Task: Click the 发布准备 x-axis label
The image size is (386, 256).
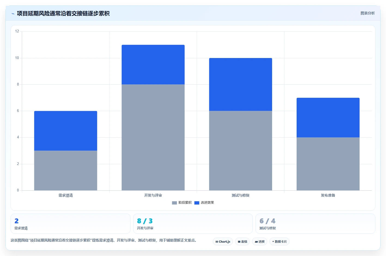Action: pyautogui.click(x=328, y=195)
